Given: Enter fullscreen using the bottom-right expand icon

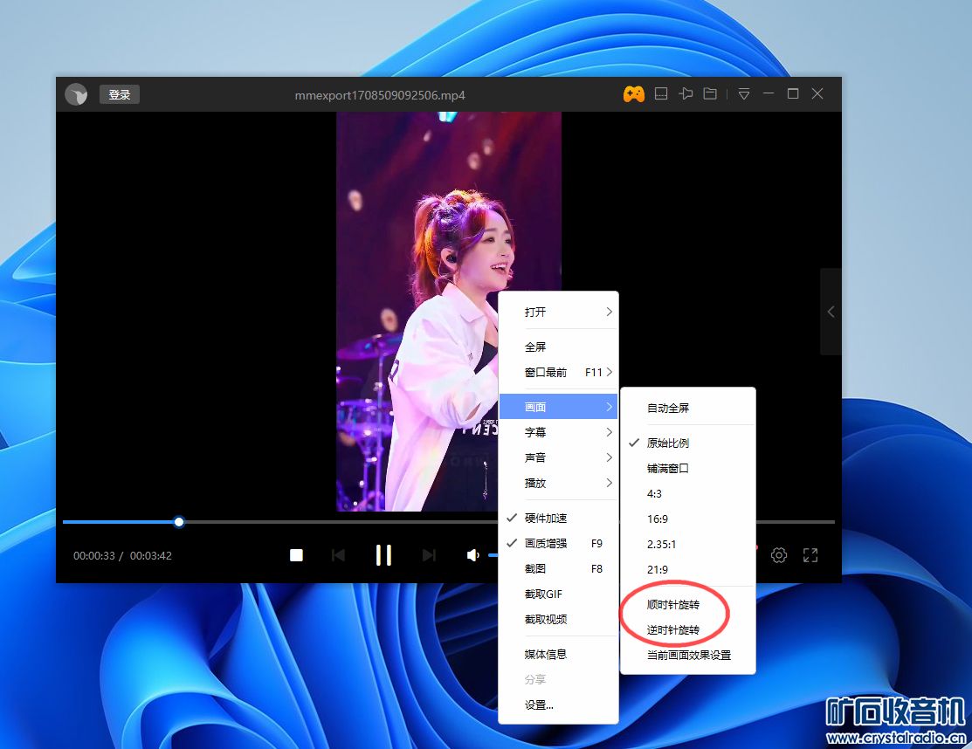Looking at the screenshot, I should point(810,555).
